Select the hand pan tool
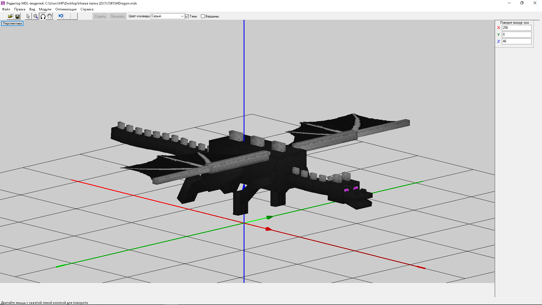The image size is (542, 305). (x=49, y=16)
